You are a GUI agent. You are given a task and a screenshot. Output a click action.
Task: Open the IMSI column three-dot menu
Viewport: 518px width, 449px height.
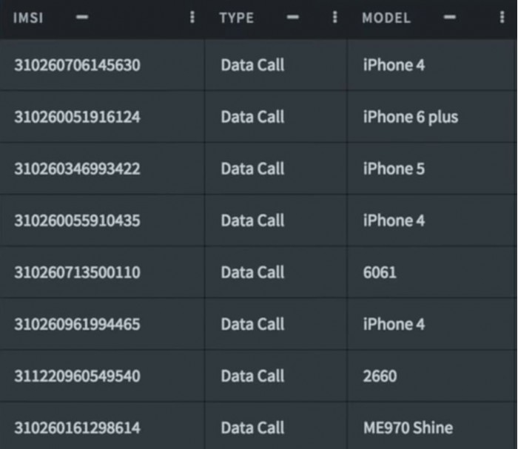click(192, 17)
